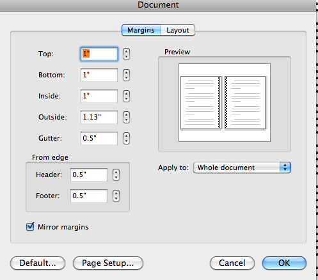This screenshot has height=280, width=318.
Task: Click the OK button
Action: [x=284, y=263]
